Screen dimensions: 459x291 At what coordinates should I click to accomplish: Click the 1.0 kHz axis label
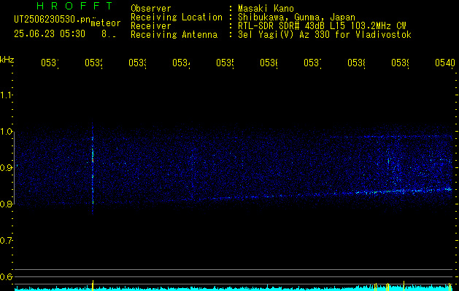[6, 132]
